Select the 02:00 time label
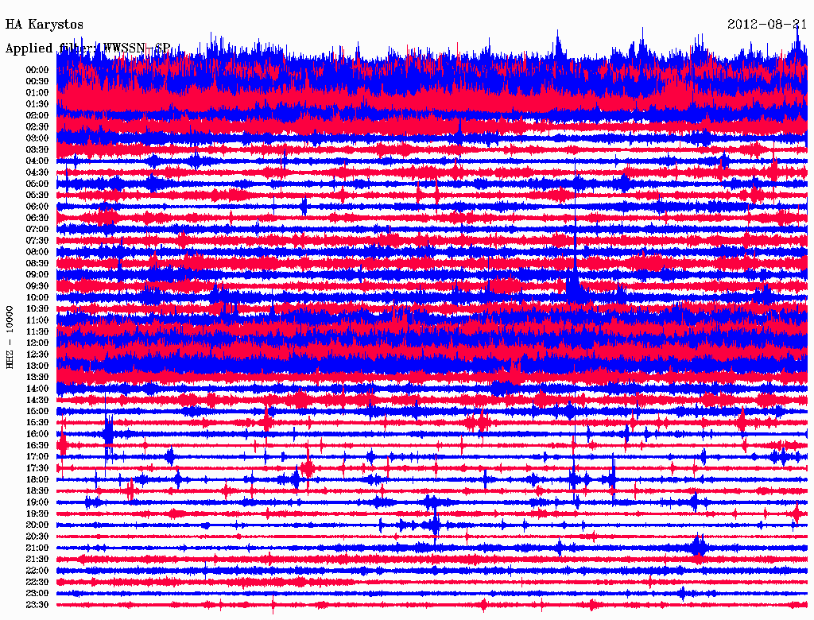The image size is (814, 620). pyautogui.click(x=37, y=115)
